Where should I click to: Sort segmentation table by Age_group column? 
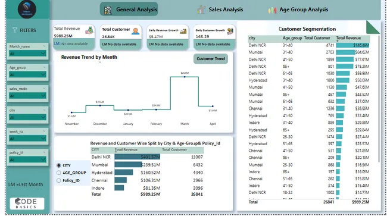point(292,38)
